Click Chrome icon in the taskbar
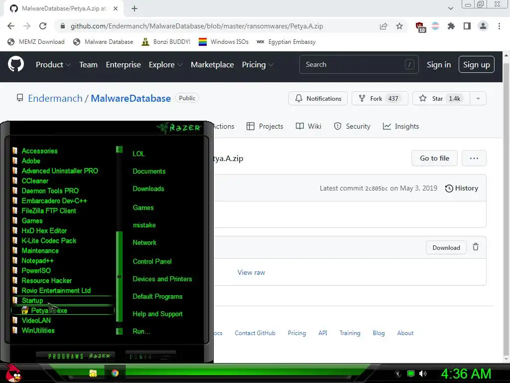The width and height of the screenshot is (510, 383). coord(115,373)
